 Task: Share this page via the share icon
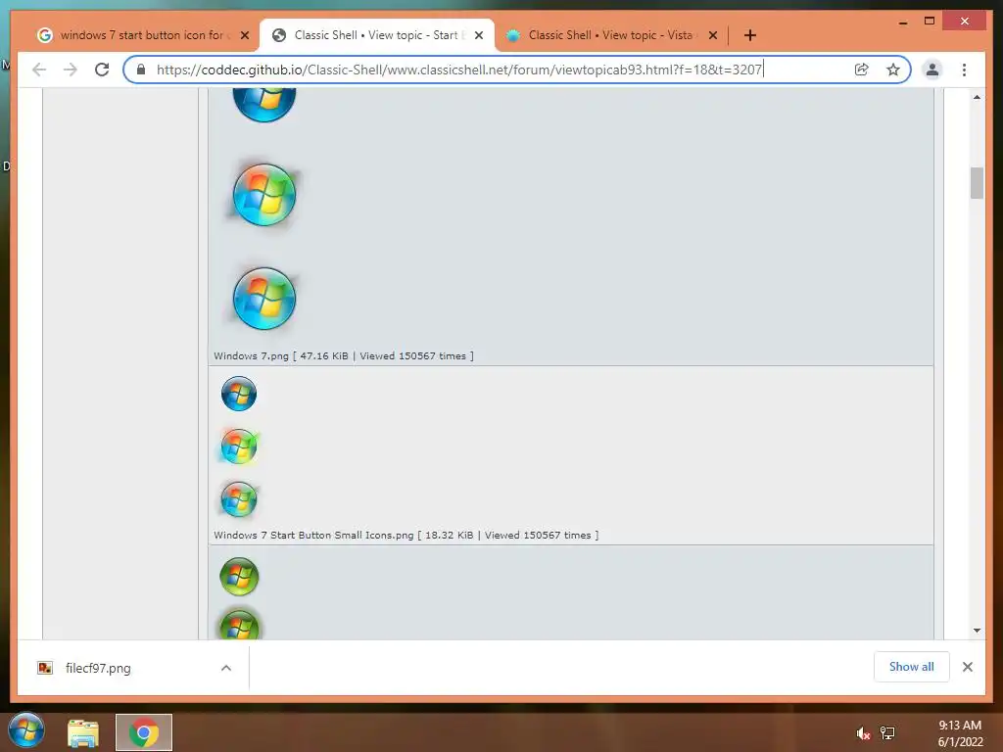click(x=862, y=70)
